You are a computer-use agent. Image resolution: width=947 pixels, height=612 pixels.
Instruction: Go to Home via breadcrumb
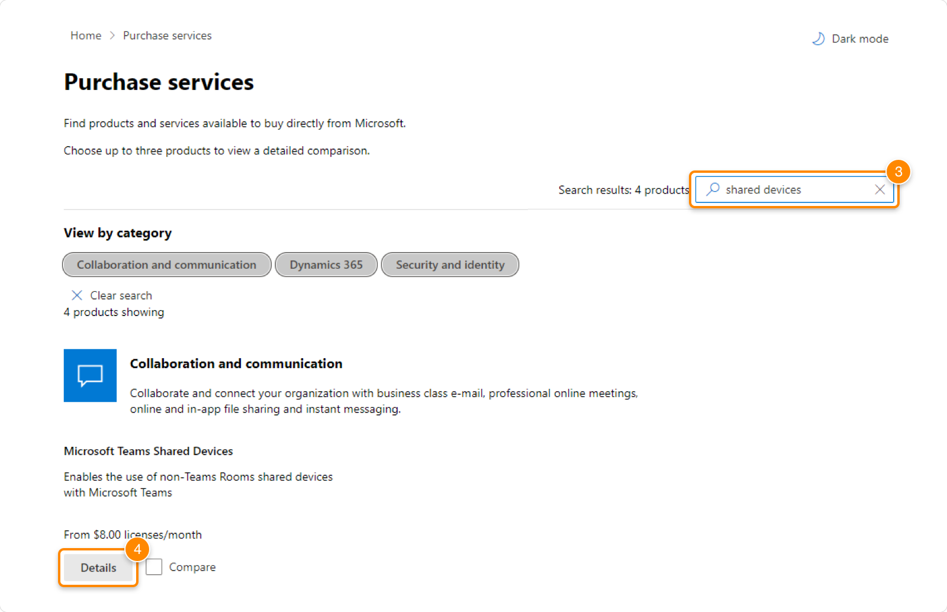(86, 36)
